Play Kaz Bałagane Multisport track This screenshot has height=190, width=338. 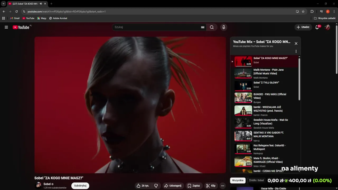(265, 149)
